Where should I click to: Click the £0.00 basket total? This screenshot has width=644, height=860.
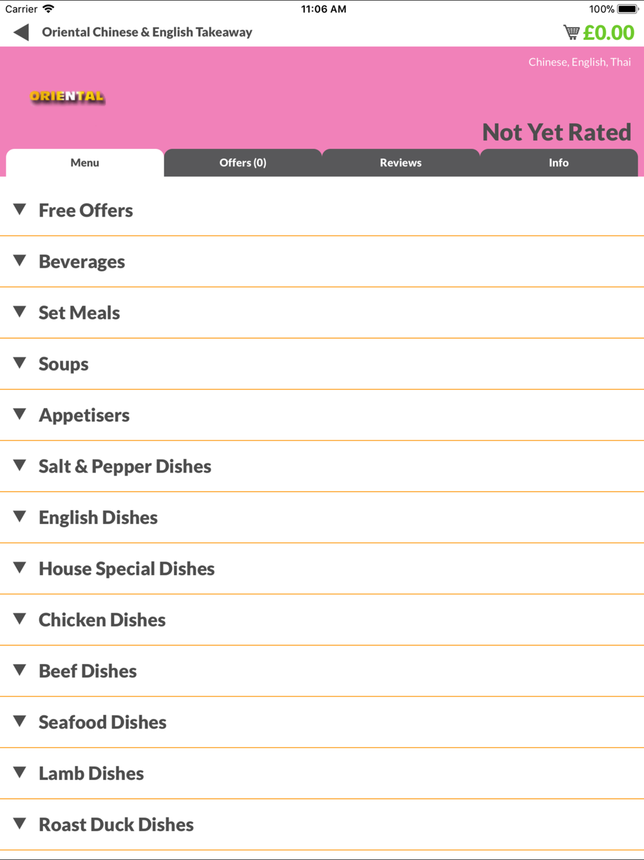tap(609, 32)
